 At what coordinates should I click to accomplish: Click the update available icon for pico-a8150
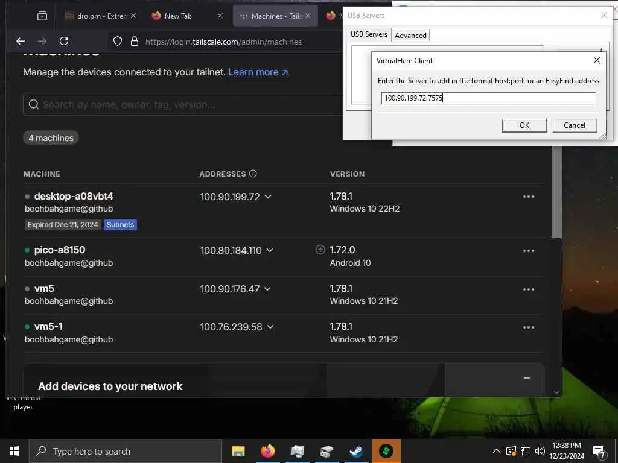(320, 250)
